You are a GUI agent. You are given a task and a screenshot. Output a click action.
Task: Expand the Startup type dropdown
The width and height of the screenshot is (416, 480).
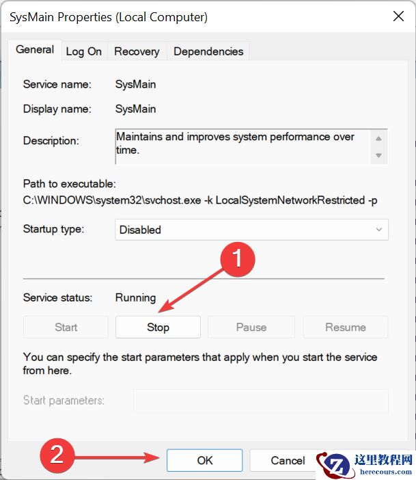tap(251, 230)
